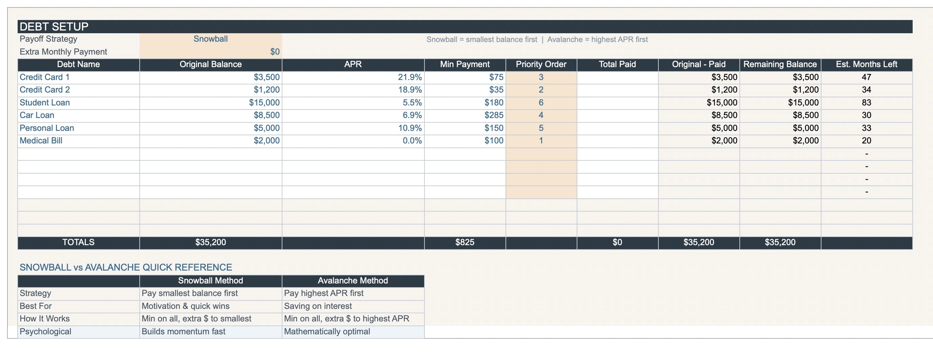This screenshot has width=933, height=354.
Task: Select the Medical Bill debt name
Action: click(79, 141)
